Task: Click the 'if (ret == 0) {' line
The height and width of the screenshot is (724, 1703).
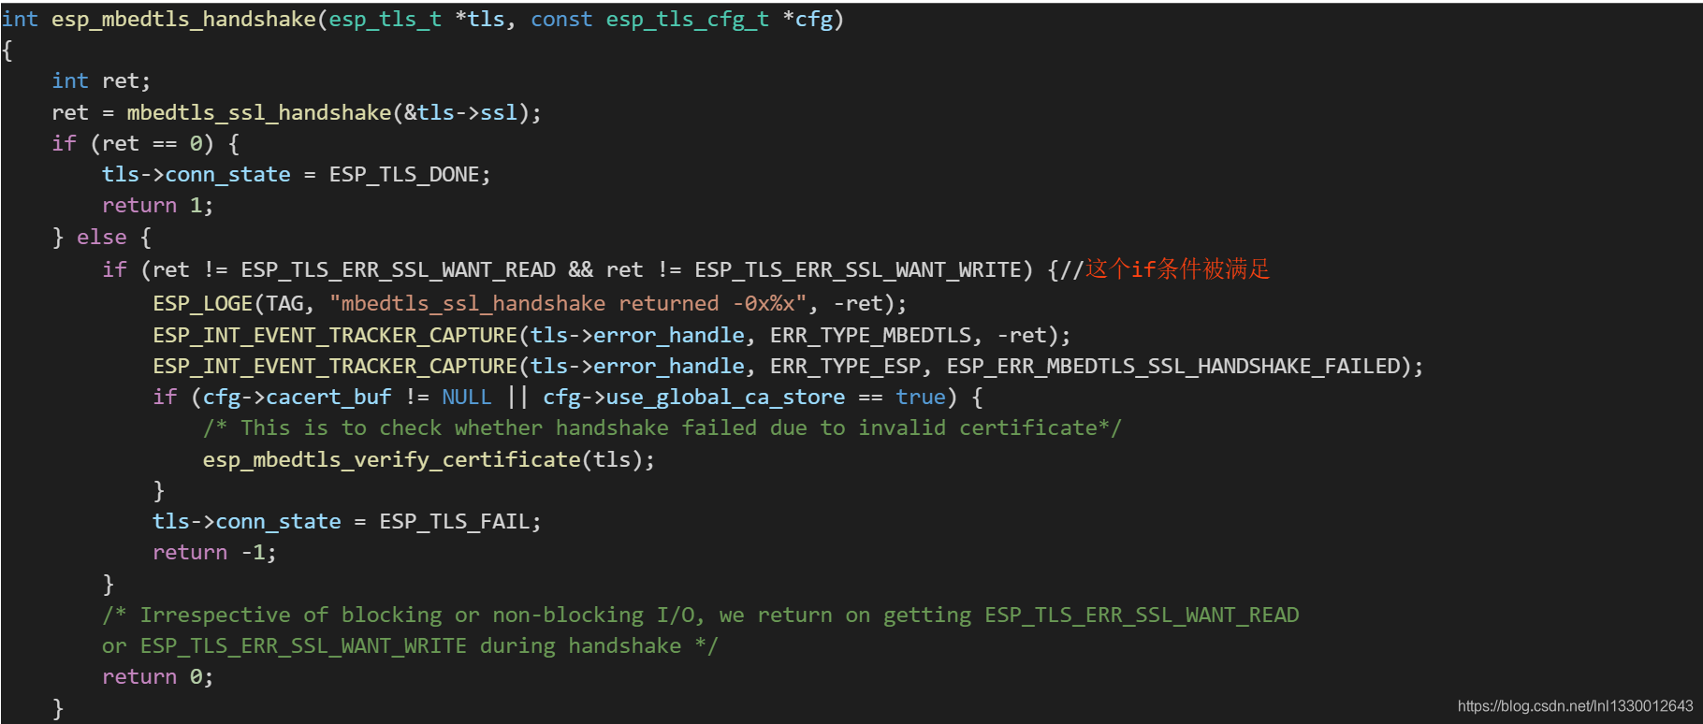Action: tap(145, 144)
